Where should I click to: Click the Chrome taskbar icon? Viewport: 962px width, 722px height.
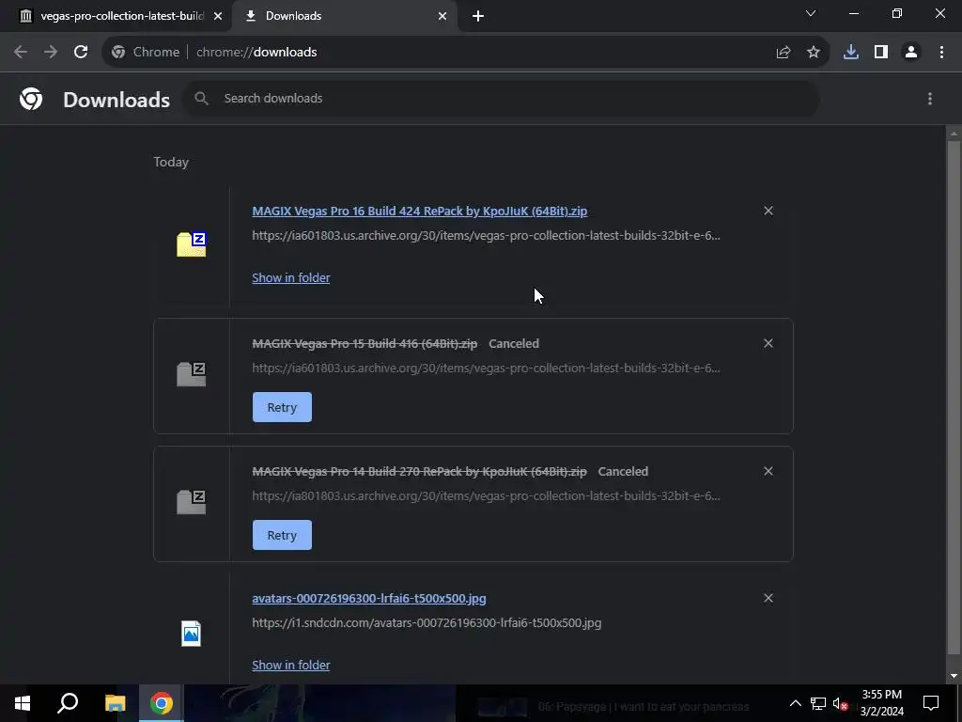click(x=162, y=703)
